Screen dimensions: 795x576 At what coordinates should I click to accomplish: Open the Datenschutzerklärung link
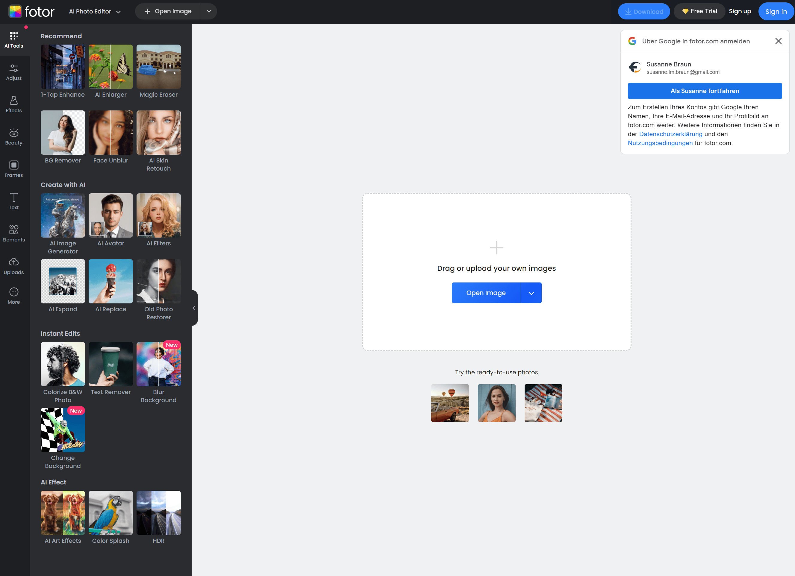[x=670, y=134]
